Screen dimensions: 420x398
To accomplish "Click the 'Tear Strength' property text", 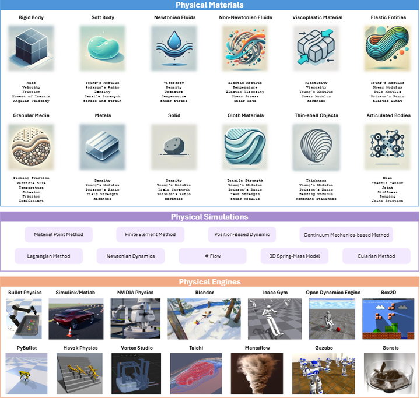I will pyautogui.click(x=245, y=194).
